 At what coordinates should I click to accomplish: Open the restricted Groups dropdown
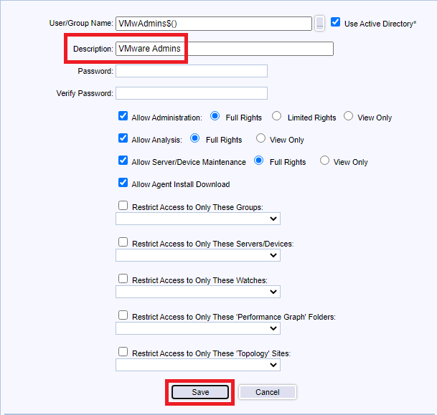pos(197,219)
